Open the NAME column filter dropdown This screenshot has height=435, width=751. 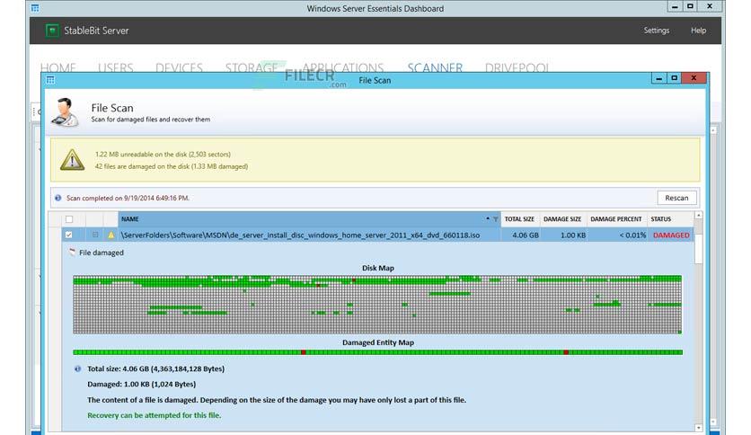point(495,219)
